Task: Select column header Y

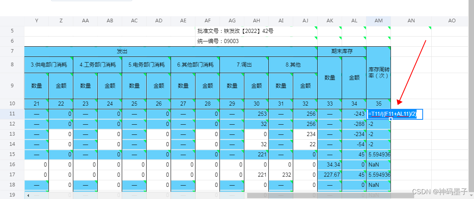Action: tap(37, 21)
